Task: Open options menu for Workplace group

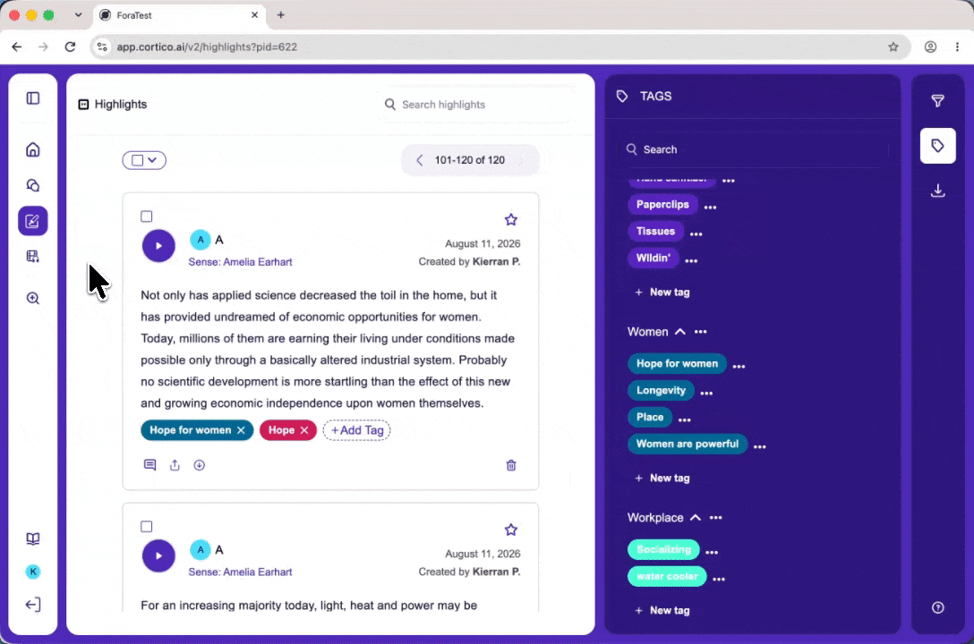Action: click(715, 517)
